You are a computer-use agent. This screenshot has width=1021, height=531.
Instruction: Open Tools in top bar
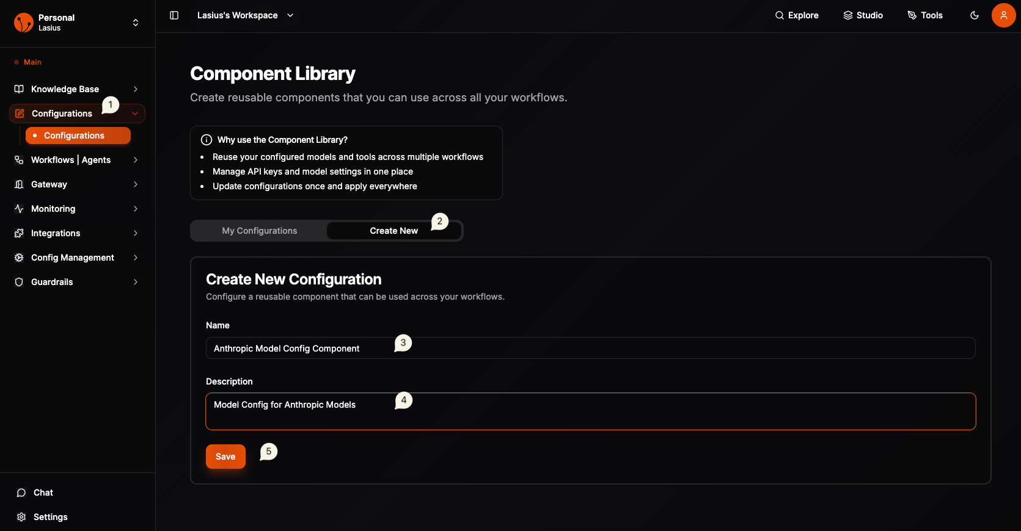tap(925, 15)
